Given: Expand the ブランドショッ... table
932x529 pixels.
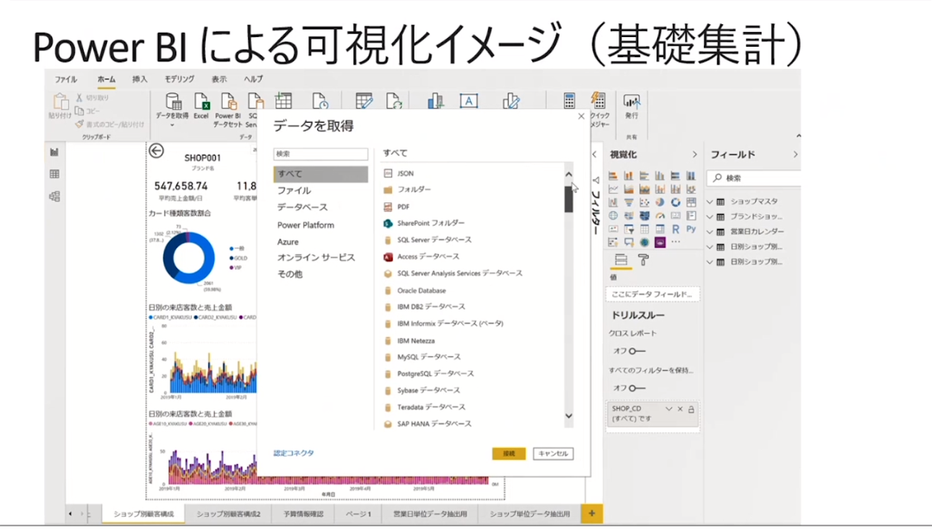Looking at the screenshot, I should 710,217.
